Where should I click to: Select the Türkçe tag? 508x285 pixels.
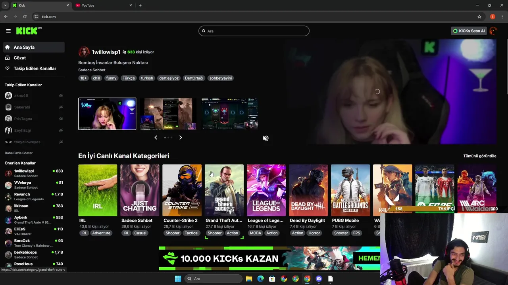pos(129,78)
